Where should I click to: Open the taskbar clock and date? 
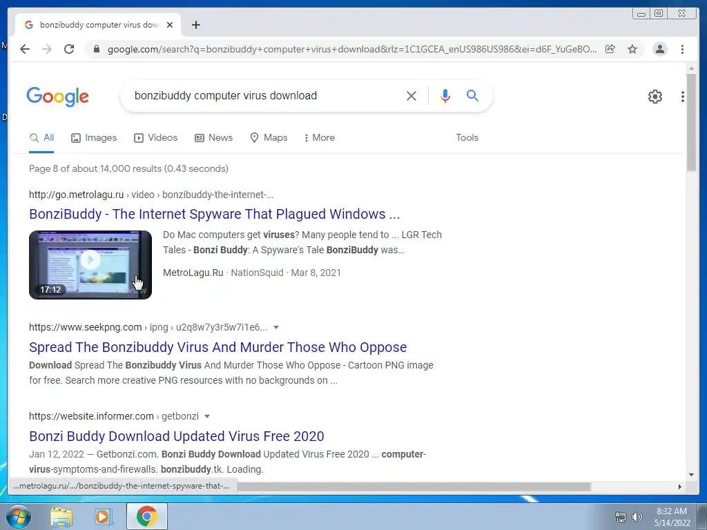[x=672, y=517]
